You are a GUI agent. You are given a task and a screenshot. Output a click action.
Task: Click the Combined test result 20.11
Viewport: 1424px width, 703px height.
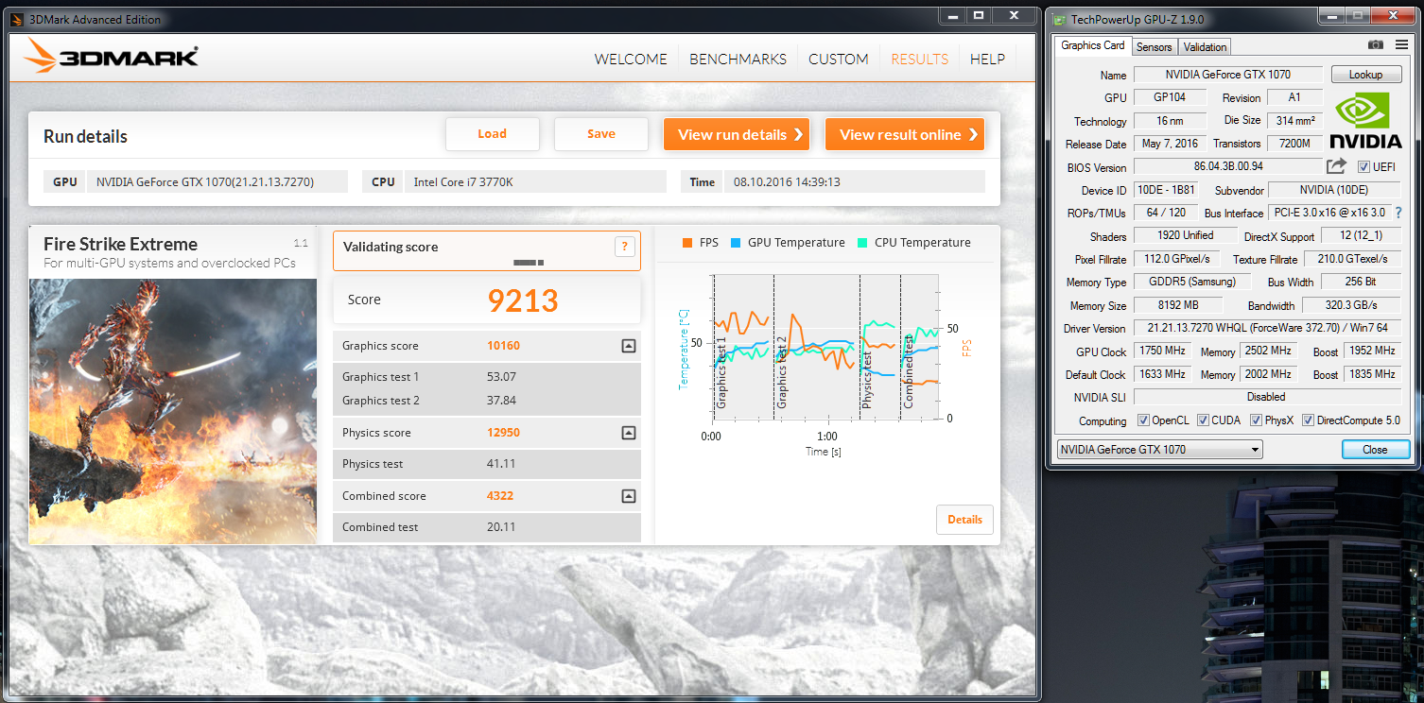click(501, 527)
